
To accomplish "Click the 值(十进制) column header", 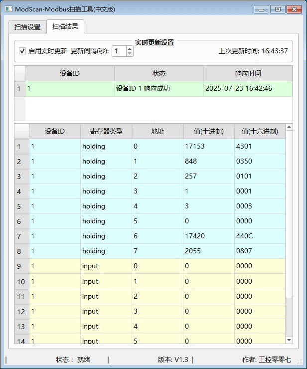I will point(209,131).
